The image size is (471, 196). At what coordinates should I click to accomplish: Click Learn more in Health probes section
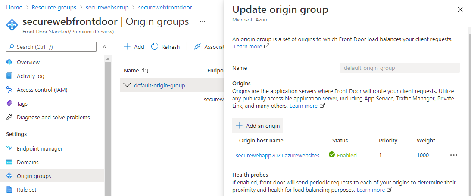pos(374,190)
